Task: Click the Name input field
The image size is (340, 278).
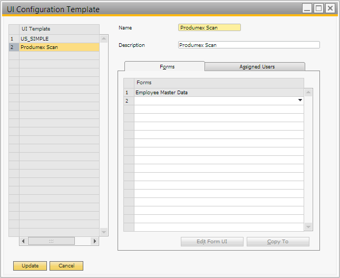Action: click(x=209, y=27)
